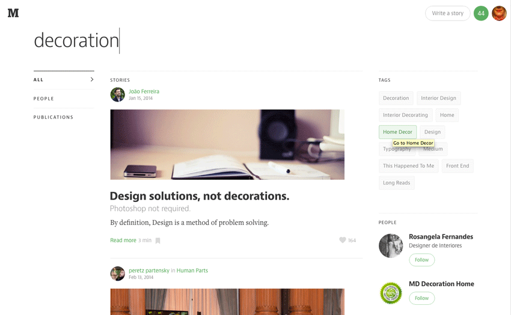
Task: Click the Write a story button
Action: 447,13
